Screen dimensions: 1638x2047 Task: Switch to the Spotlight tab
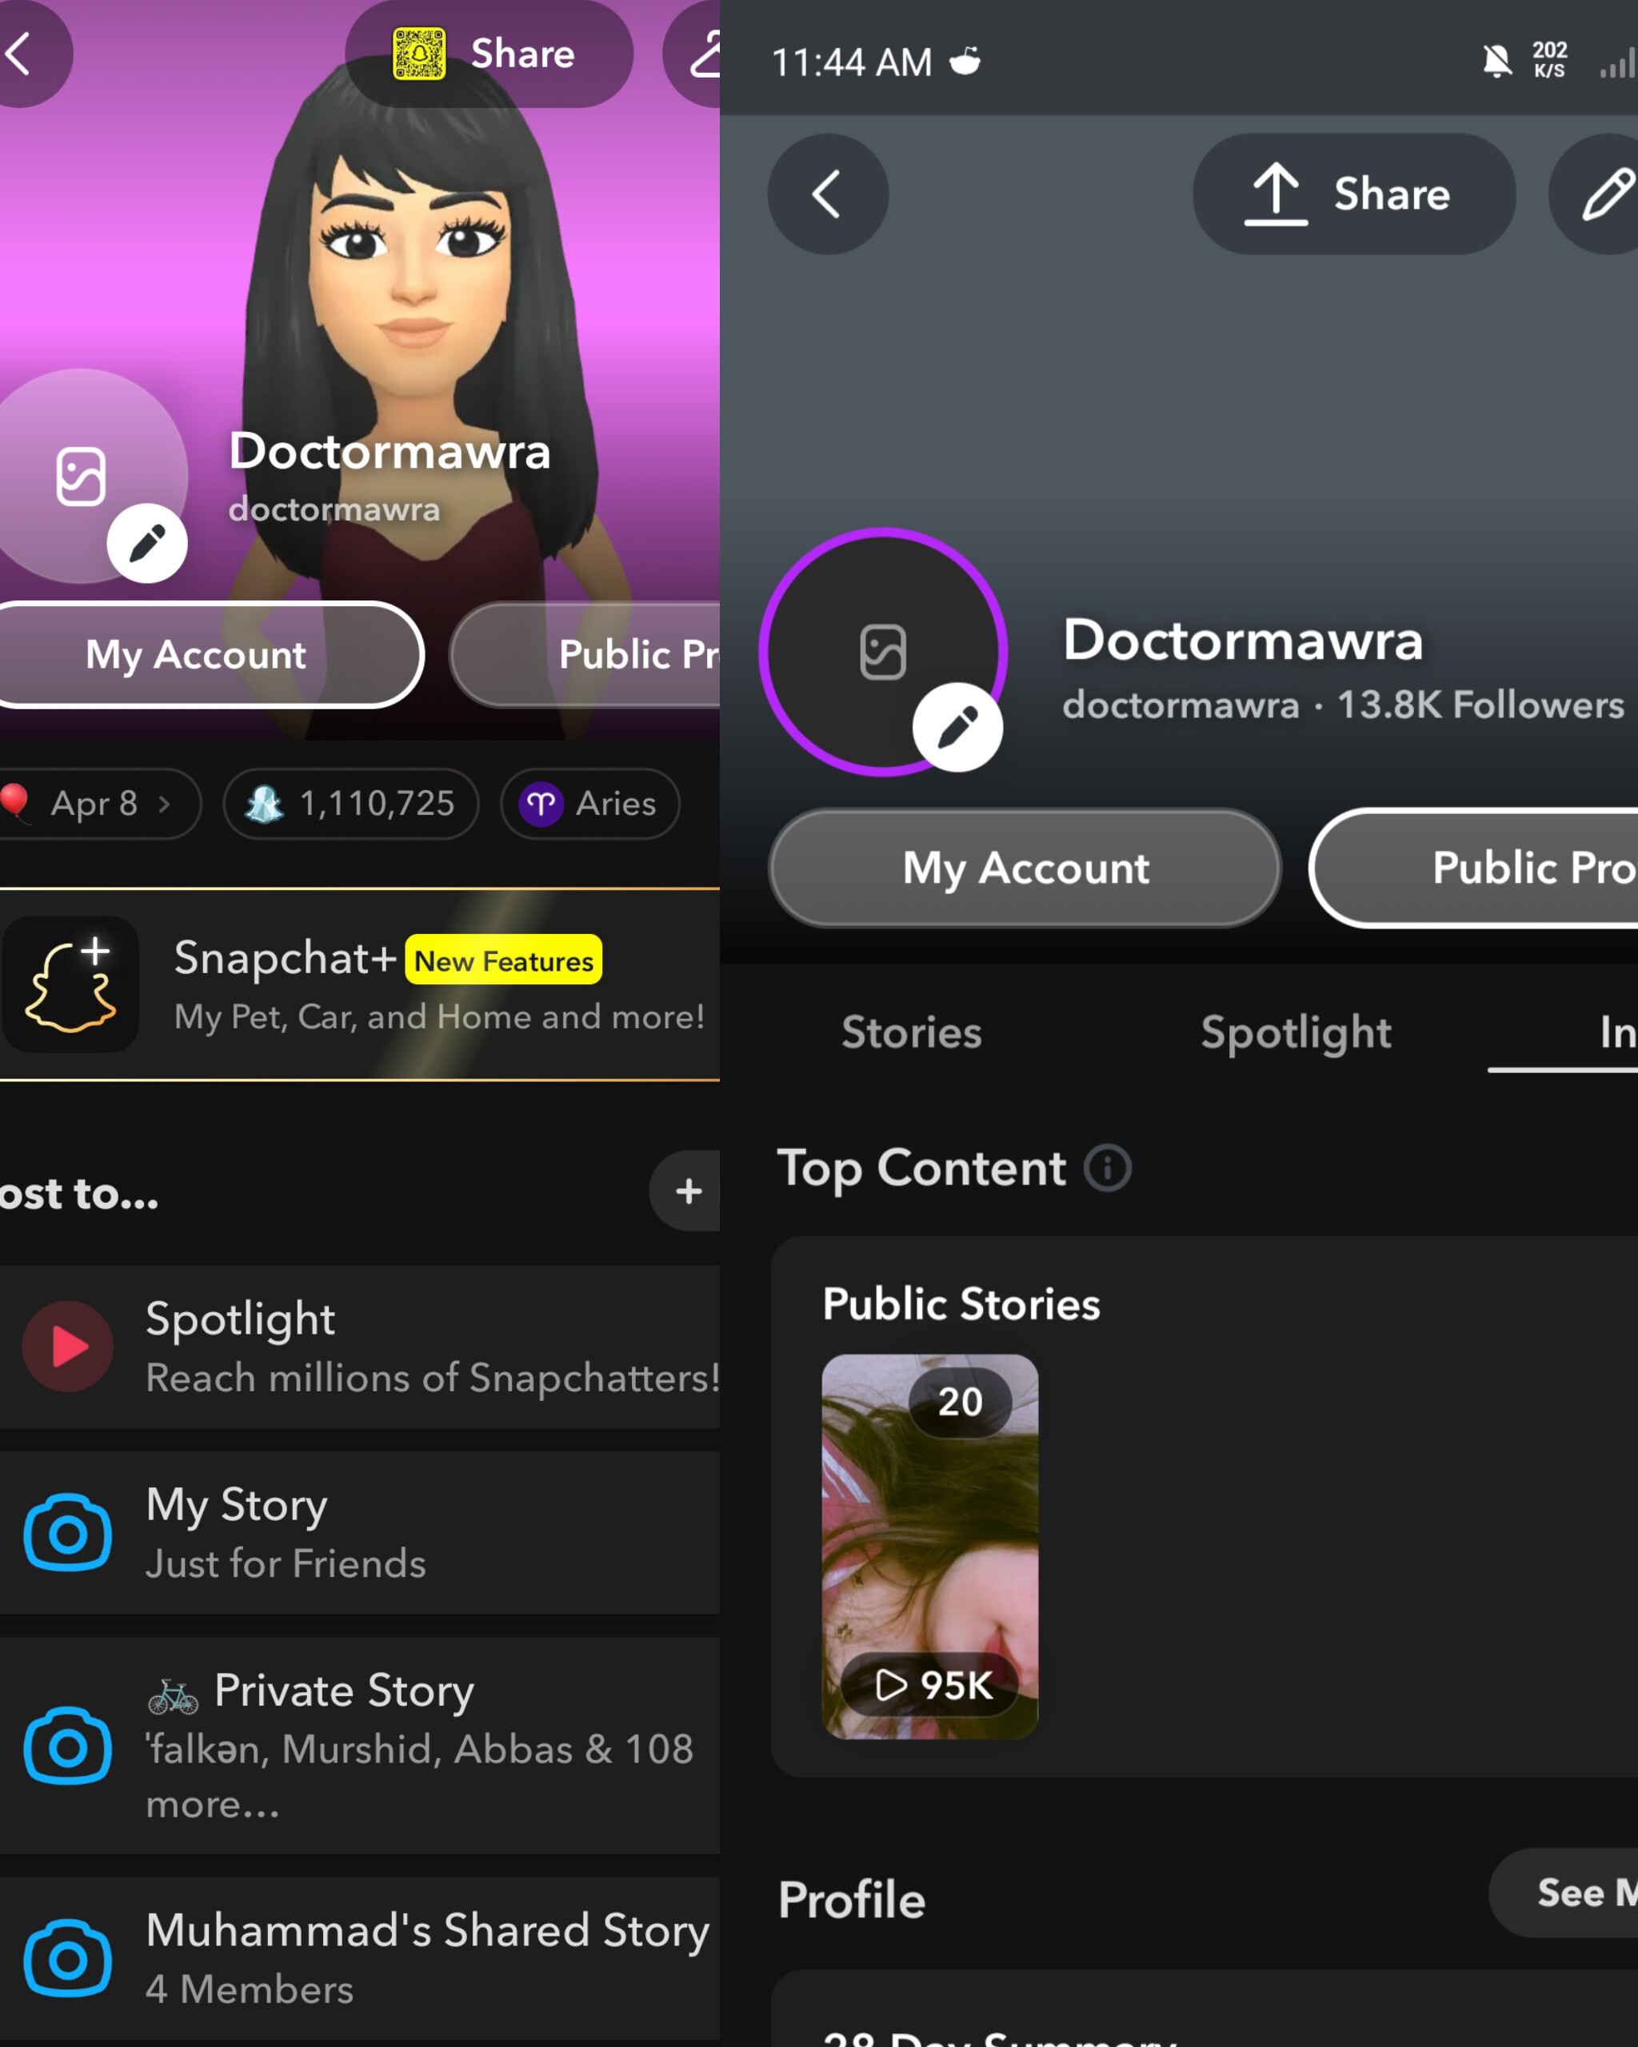[1296, 1034]
